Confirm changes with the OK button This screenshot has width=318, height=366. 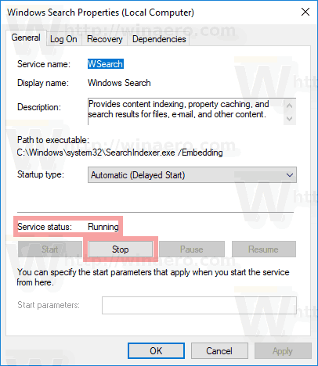tap(156, 351)
